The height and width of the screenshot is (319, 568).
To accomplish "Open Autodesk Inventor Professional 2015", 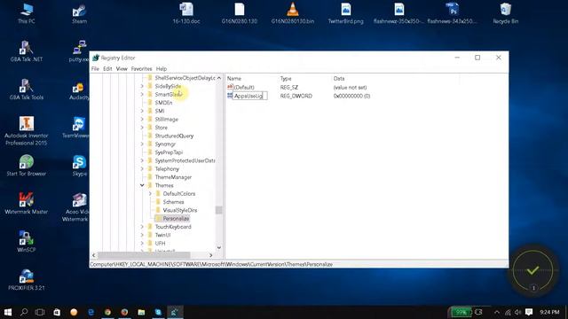I will pyautogui.click(x=27, y=131).
